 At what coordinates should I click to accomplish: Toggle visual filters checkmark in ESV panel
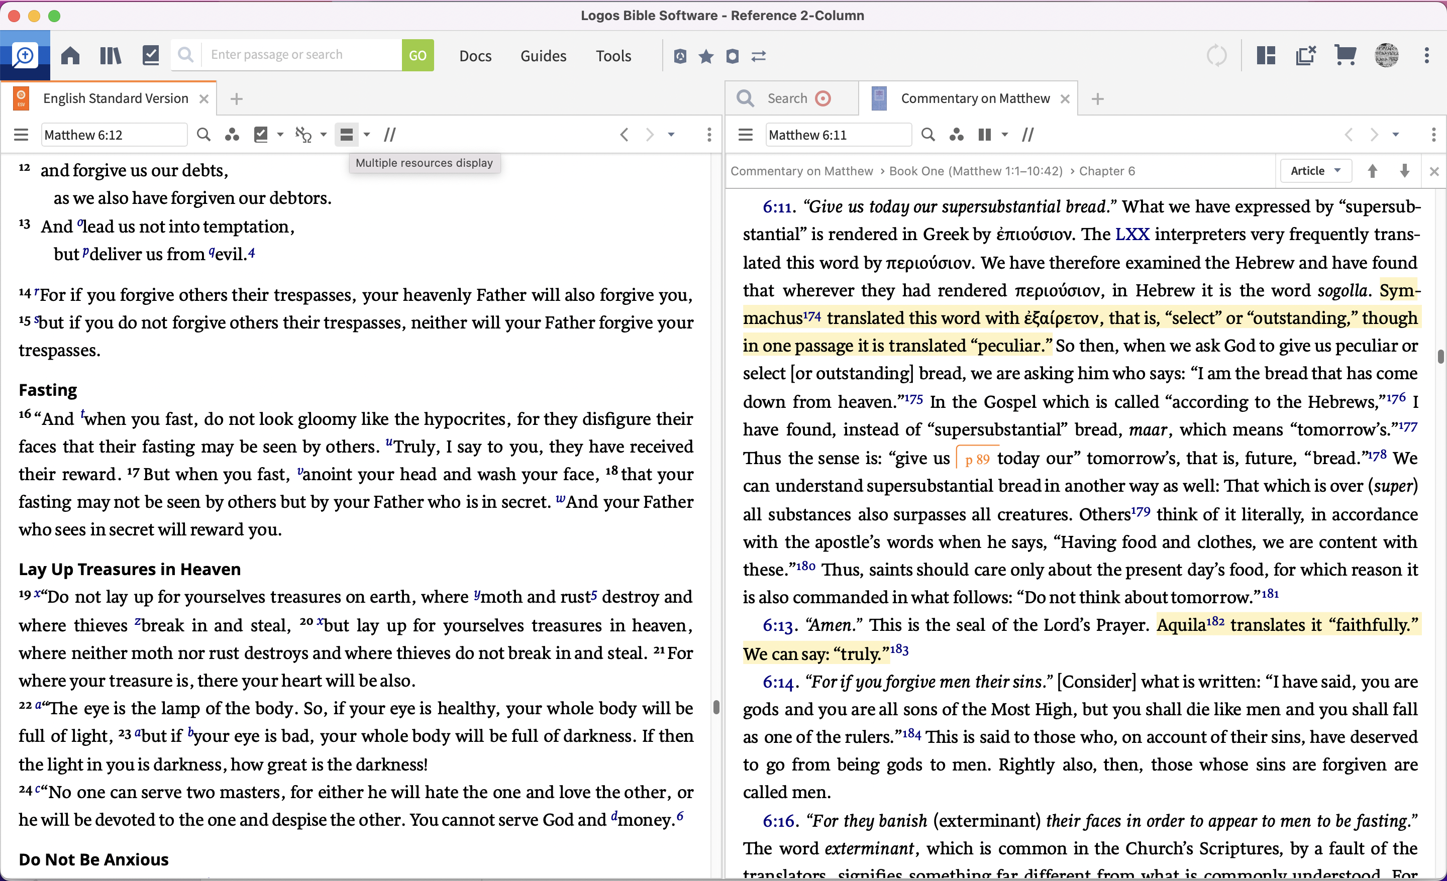261,135
